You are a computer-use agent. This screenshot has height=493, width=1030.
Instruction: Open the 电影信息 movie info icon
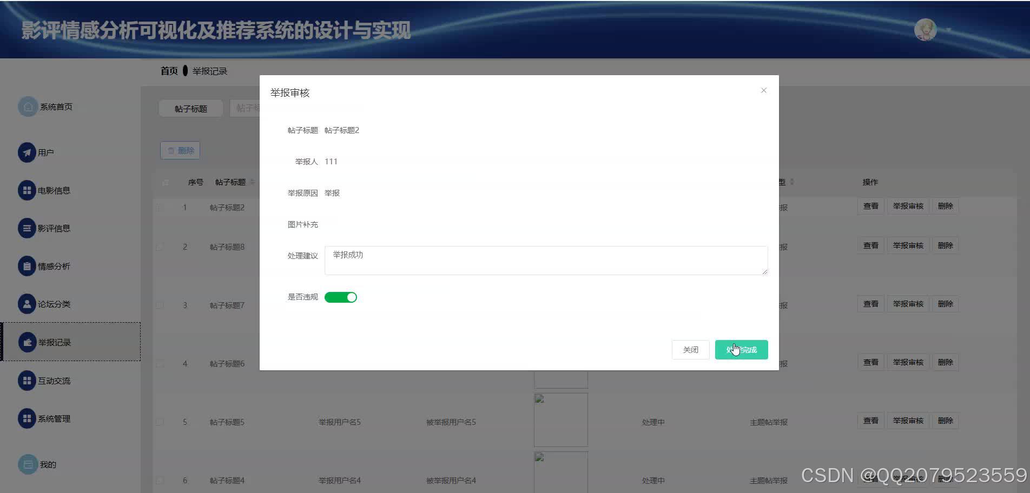tap(28, 190)
